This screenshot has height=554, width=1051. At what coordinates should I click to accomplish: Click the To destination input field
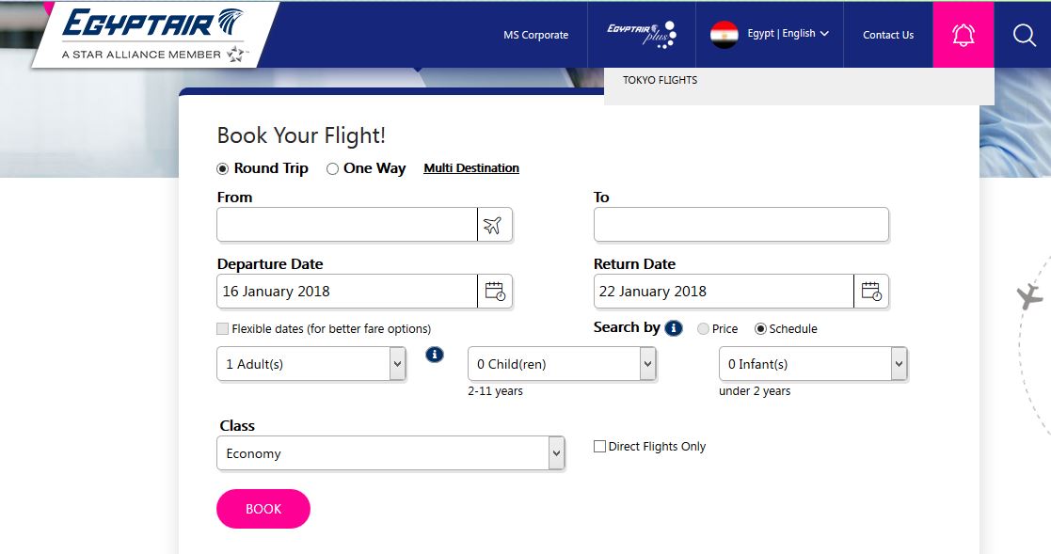740,225
